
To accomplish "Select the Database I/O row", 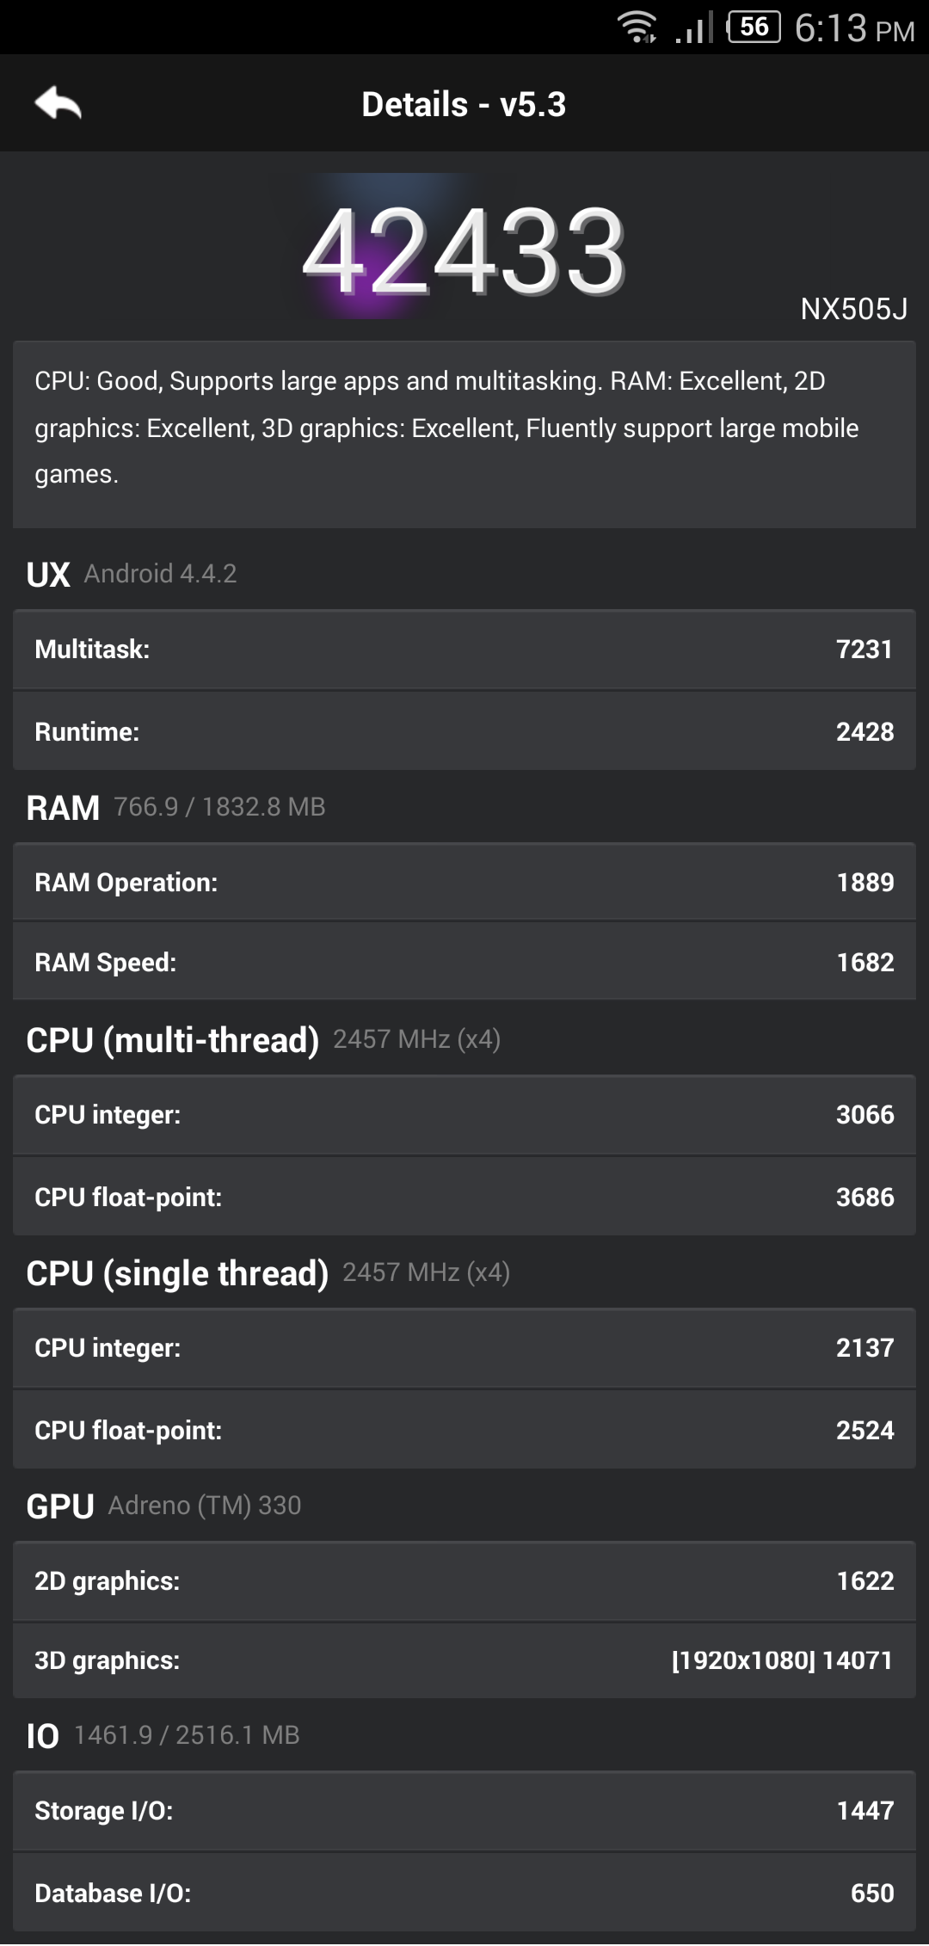I will click(464, 1893).
